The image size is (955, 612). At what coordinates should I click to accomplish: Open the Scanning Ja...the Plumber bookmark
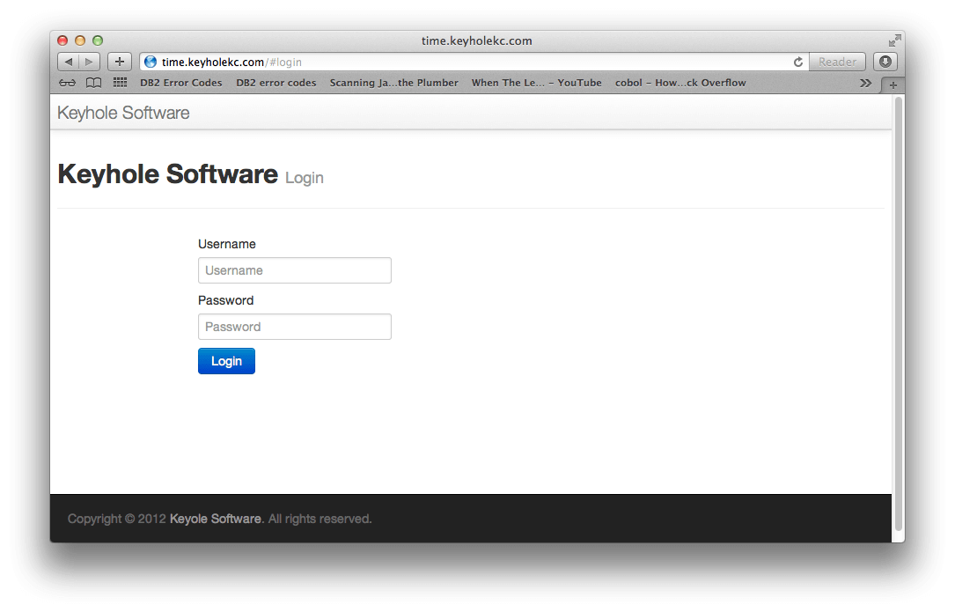(393, 83)
